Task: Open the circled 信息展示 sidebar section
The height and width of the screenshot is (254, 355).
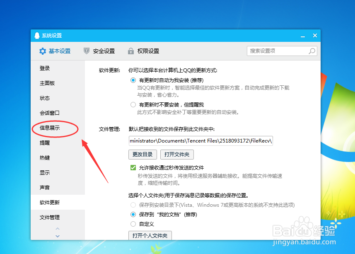Action: (51, 128)
